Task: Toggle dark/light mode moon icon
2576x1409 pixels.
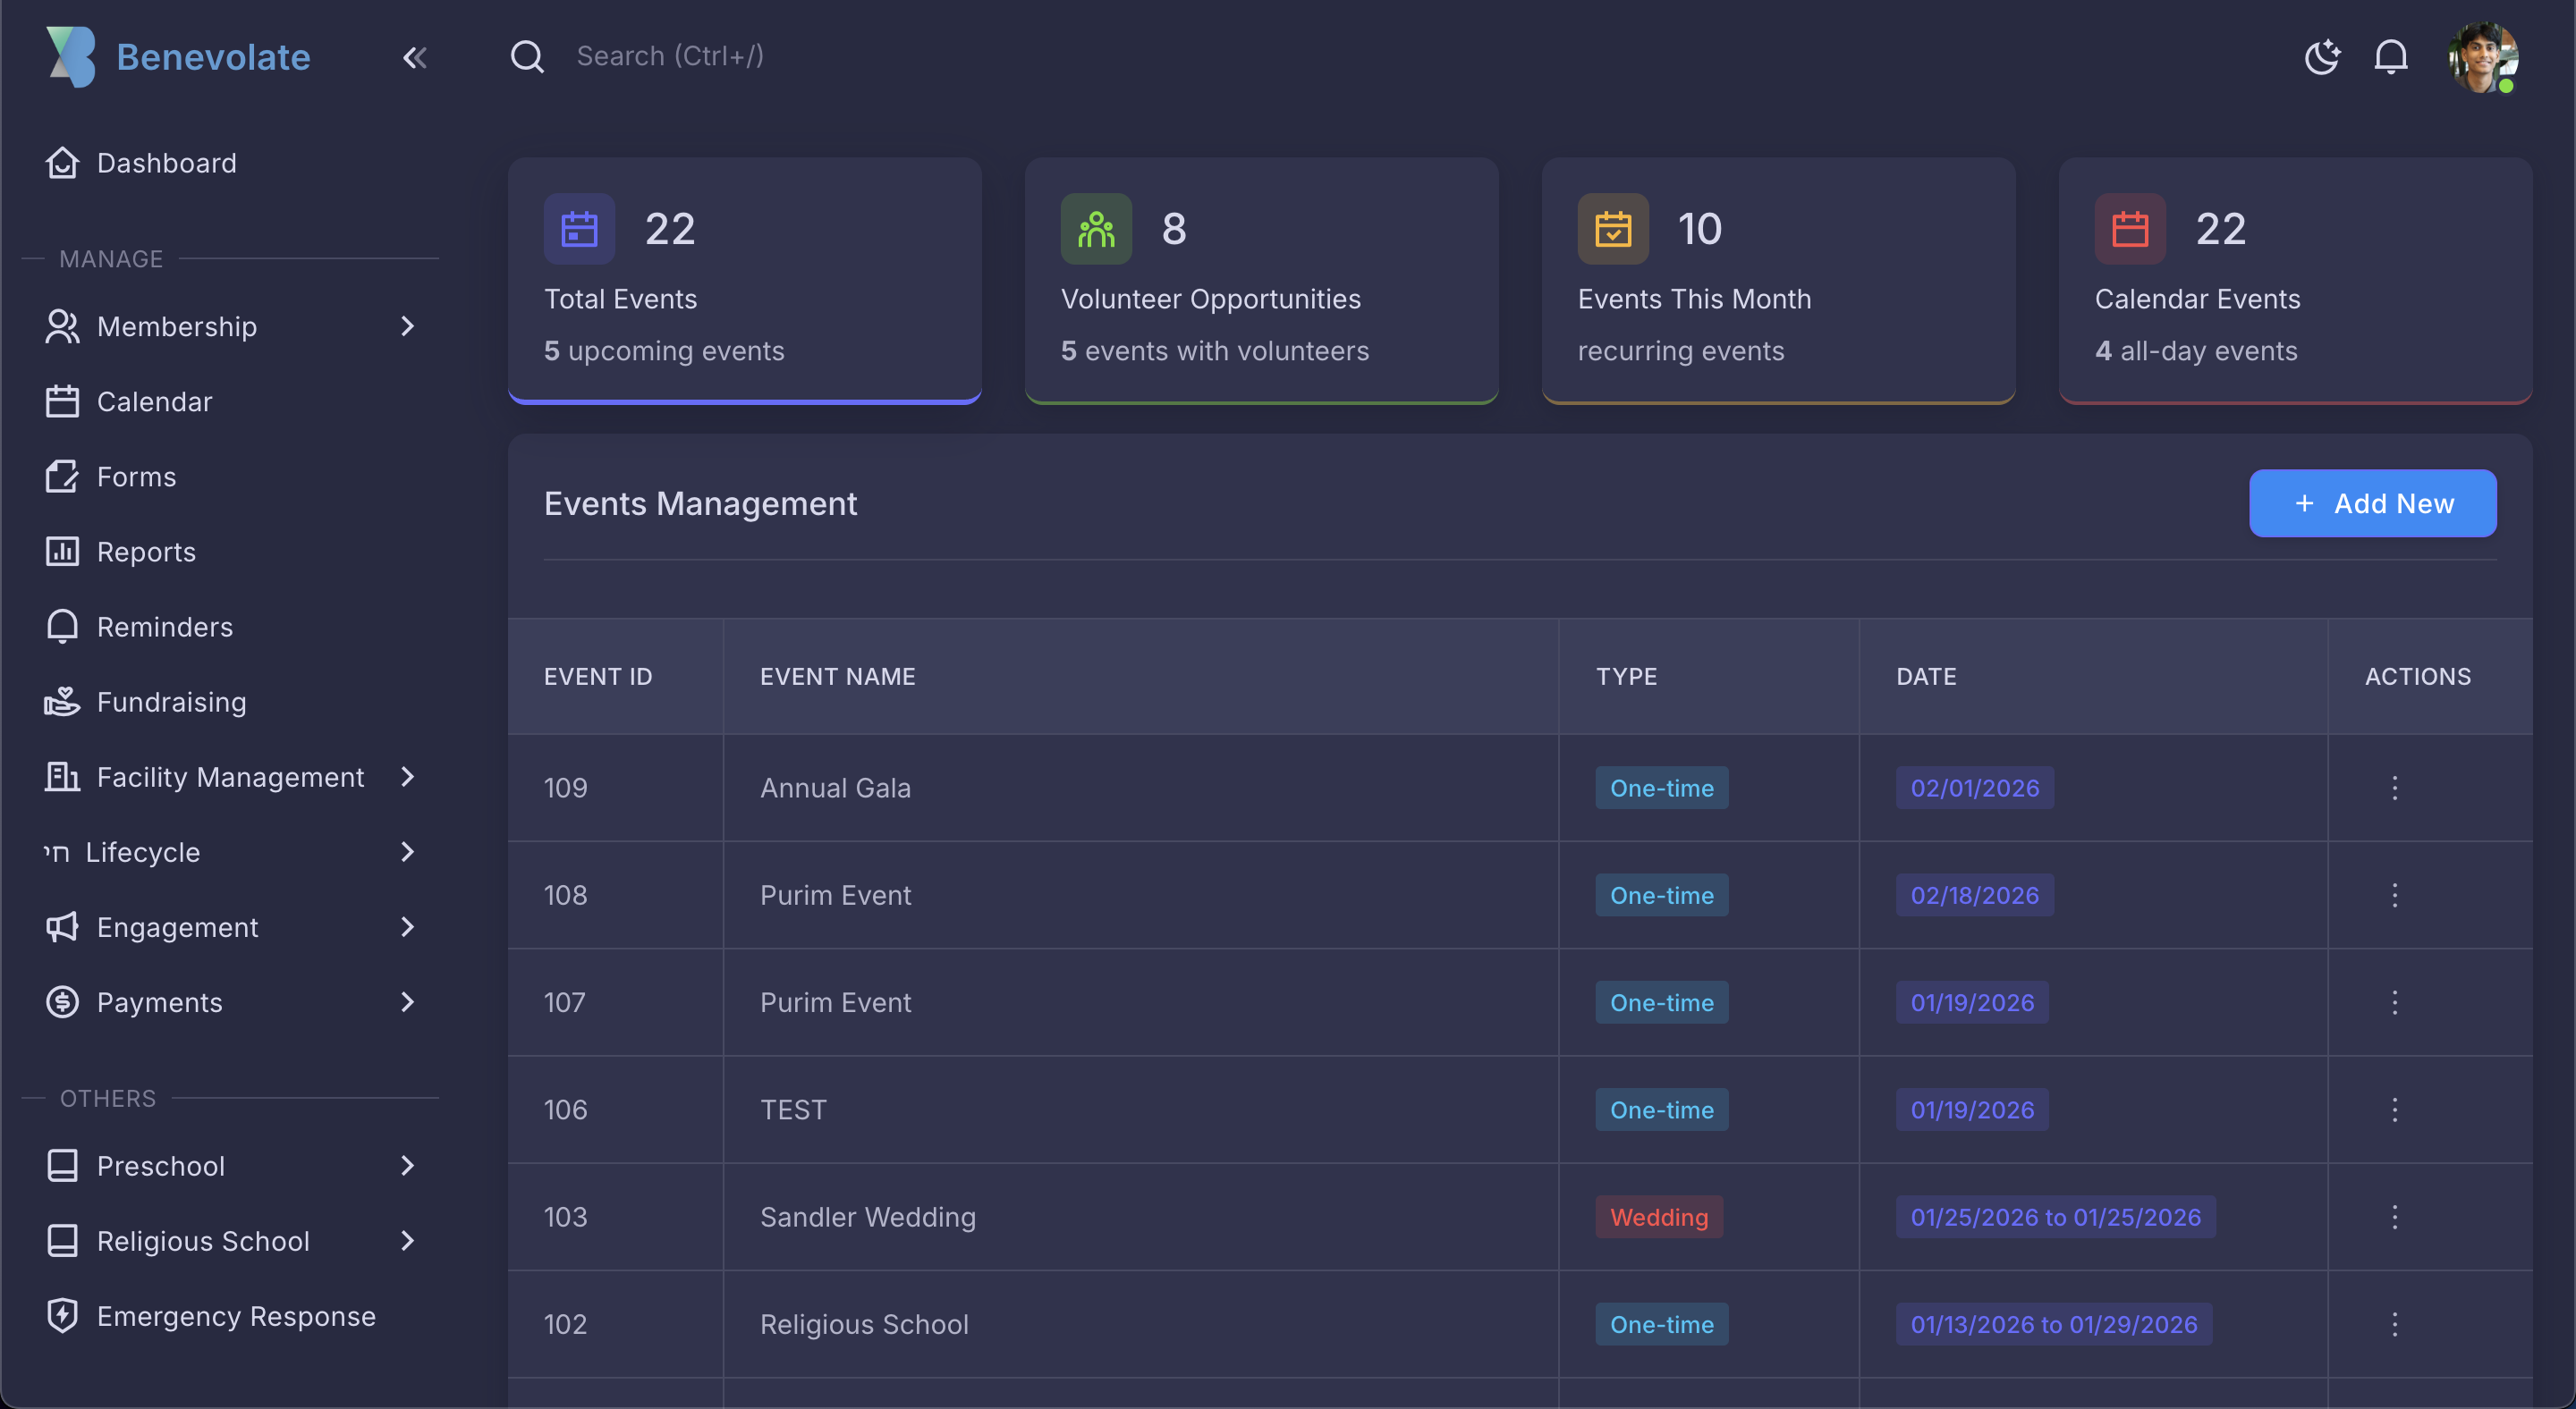Action: click(x=2321, y=57)
